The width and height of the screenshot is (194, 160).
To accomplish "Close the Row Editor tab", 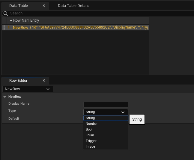I will [x=44, y=81].
